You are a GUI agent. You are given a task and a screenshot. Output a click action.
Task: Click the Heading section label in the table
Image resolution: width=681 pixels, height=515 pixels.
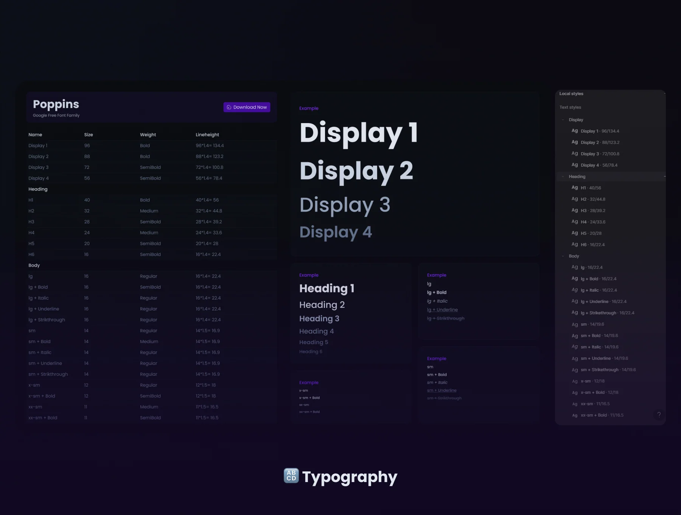click(38, 189)
